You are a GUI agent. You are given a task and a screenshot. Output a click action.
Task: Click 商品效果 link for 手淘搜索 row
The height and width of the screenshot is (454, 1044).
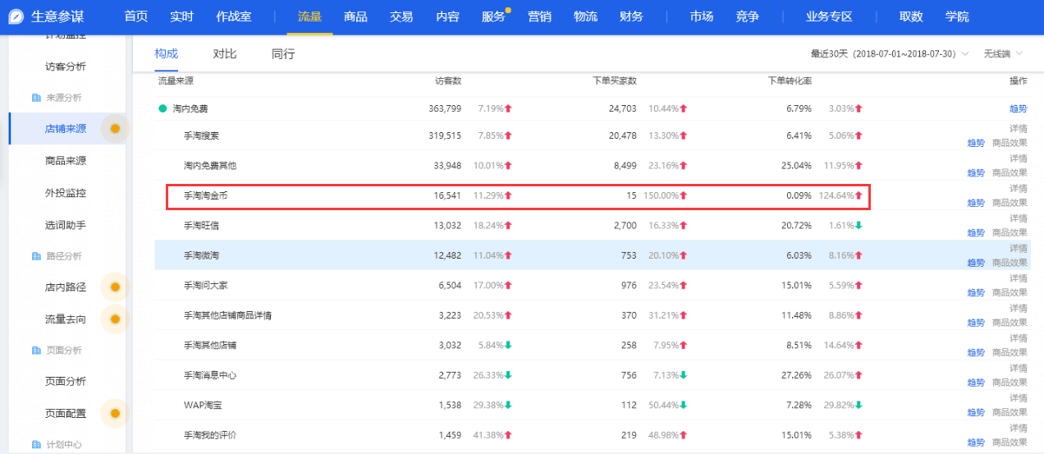point(1010,143)
